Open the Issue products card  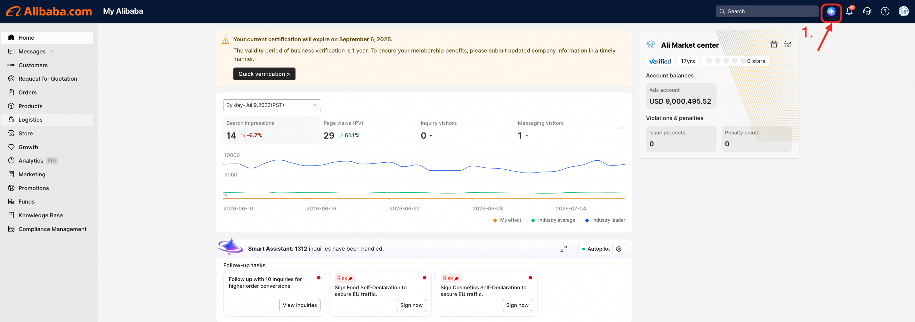[681, 139]
